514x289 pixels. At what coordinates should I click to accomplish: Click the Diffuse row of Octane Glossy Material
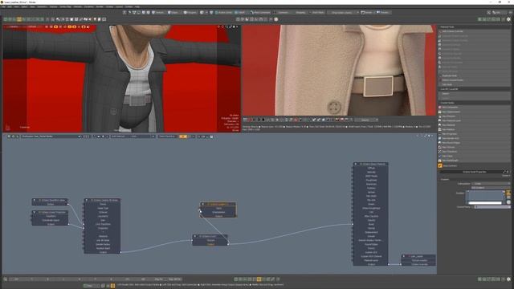click(371, 168)
